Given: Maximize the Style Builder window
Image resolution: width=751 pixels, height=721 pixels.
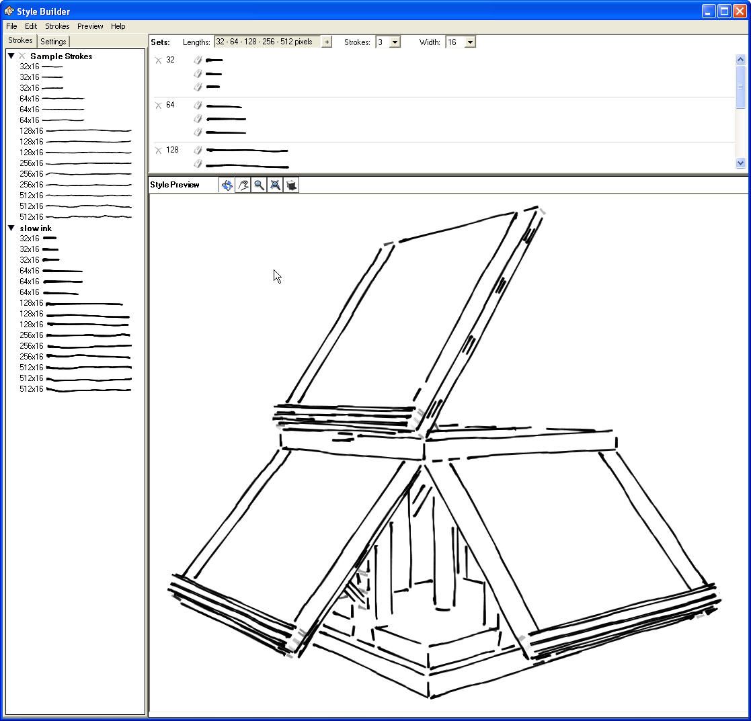Looking at the screenshot, I should pos(724,11).
